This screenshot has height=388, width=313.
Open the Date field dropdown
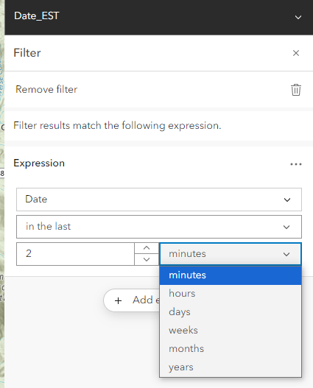point(159,200)
